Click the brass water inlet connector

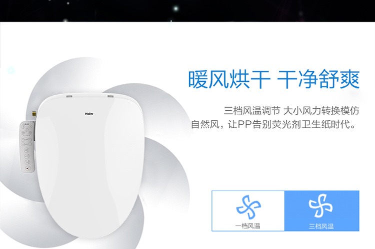34,113
